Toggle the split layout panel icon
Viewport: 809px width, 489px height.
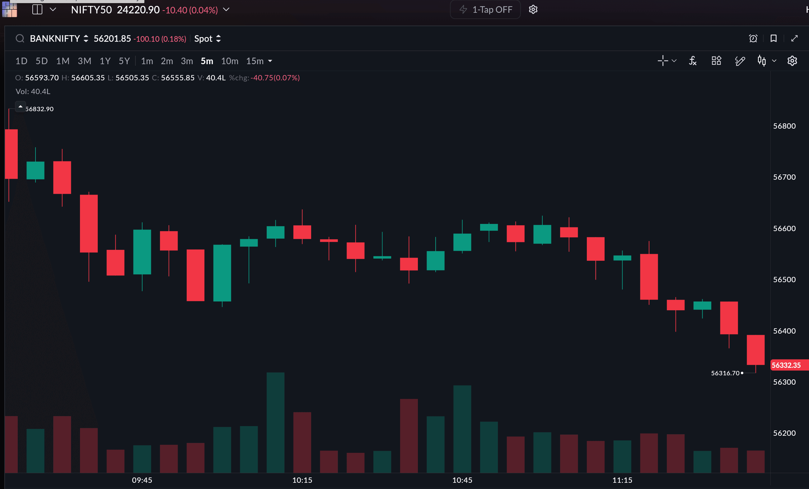37,10
